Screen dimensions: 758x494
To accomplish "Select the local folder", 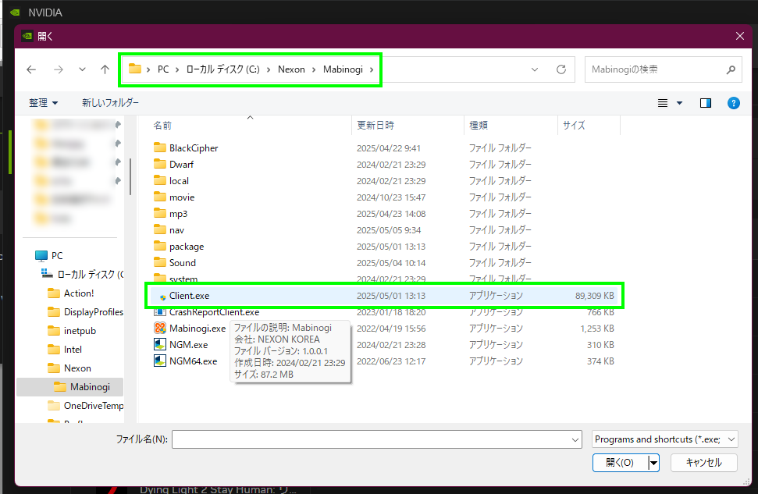I will (x=179, y=181).
